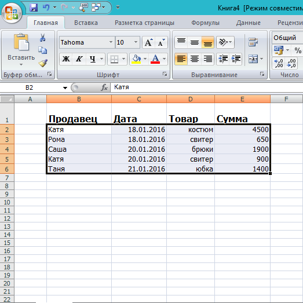303x303 pixels.
Task: Toggle Italic (К) formatting
Action: 79,59
